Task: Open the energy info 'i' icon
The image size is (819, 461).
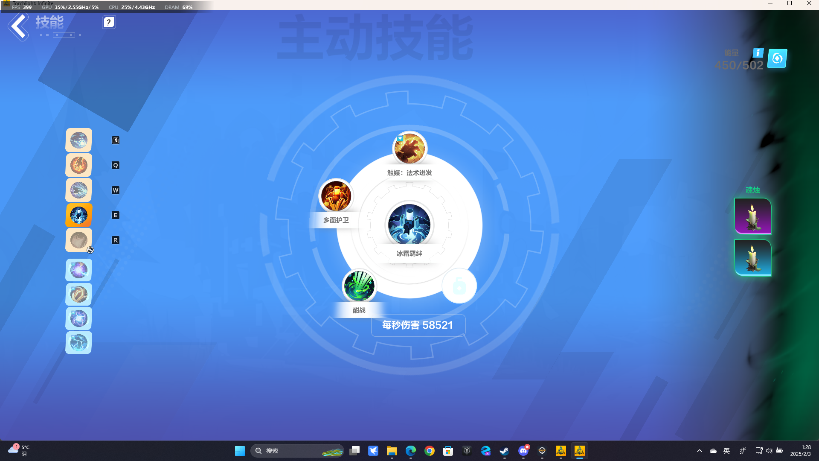Action: [x=758, y=53]
